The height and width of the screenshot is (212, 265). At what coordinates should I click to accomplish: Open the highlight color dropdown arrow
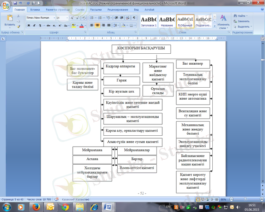77,25
